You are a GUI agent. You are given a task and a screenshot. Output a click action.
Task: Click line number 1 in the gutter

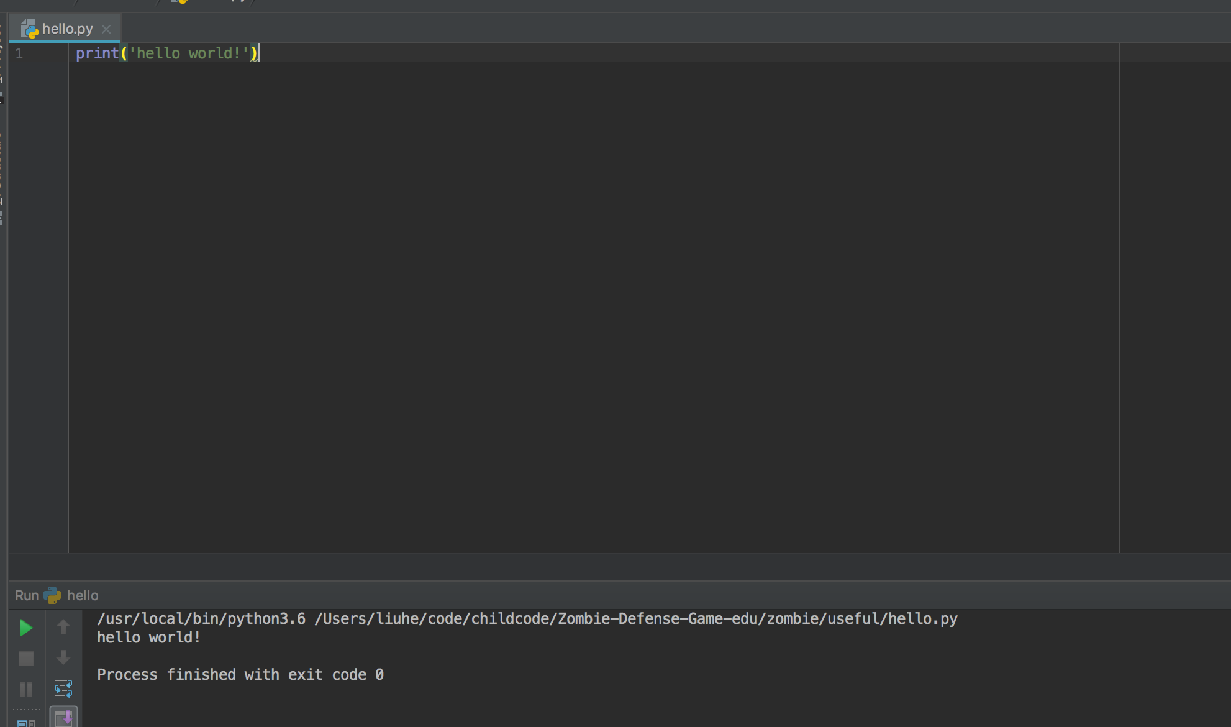point(19,53)
